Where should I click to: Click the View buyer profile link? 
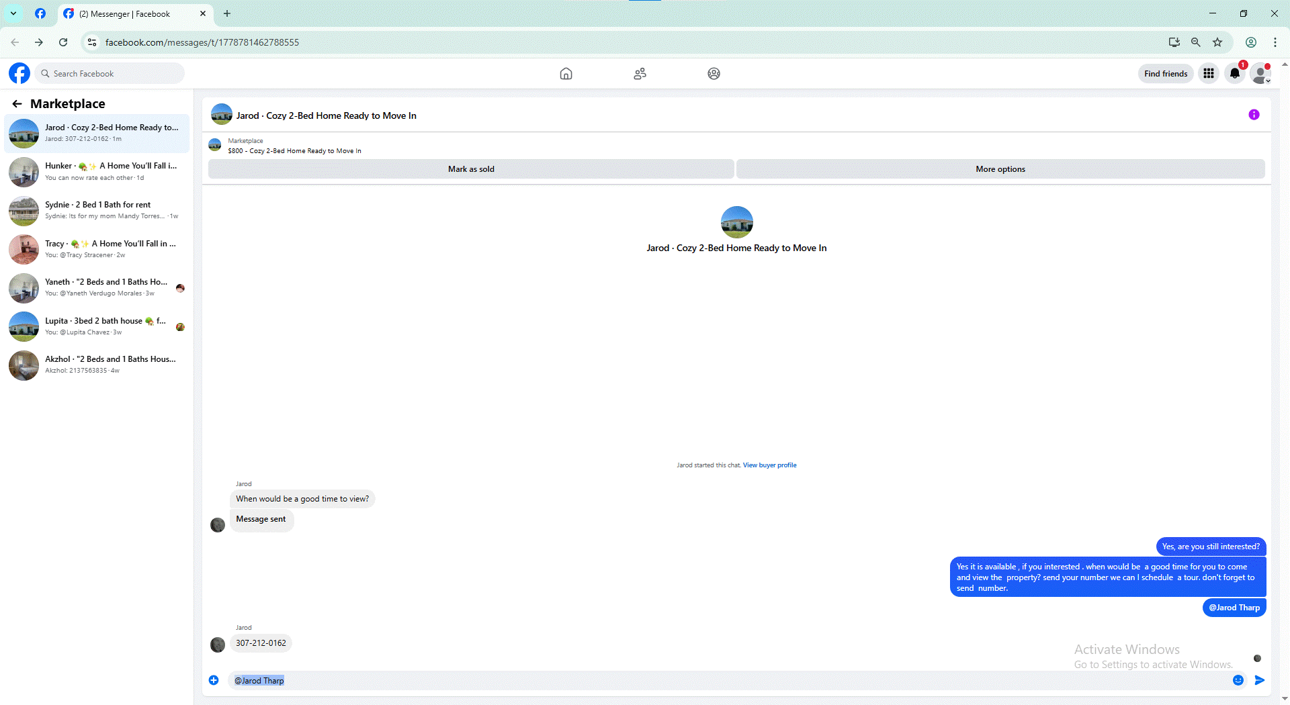tap(769, 465)
